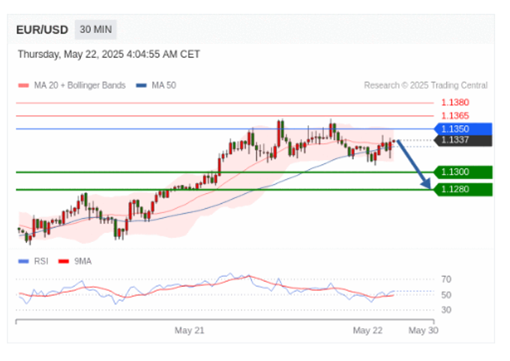Click the 1.1380 resistance level label
The height and width of the screenshot is (361, 510).
[455, 103]
